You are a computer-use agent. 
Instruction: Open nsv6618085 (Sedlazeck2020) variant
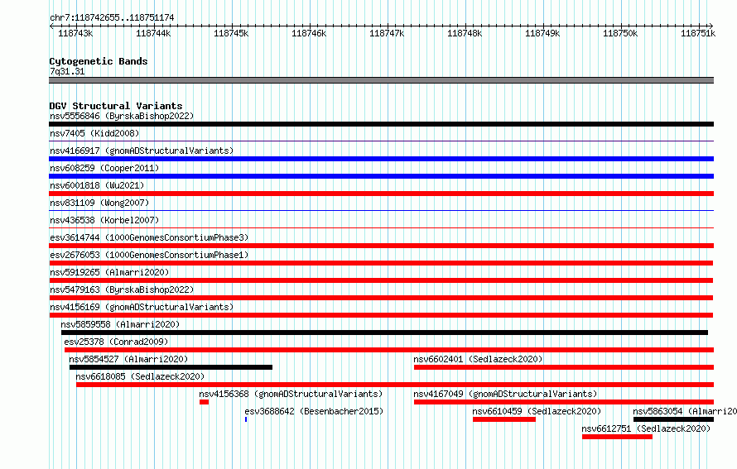tap(140, 376)
